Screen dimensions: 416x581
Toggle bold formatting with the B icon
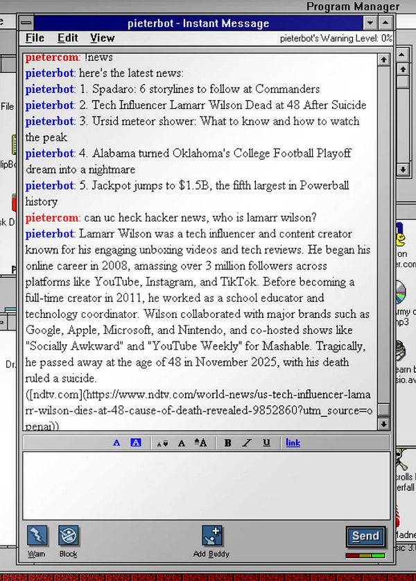click(228, 443)
